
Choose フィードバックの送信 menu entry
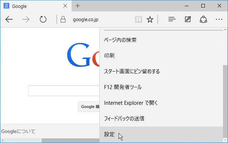(x=161, y=118)
